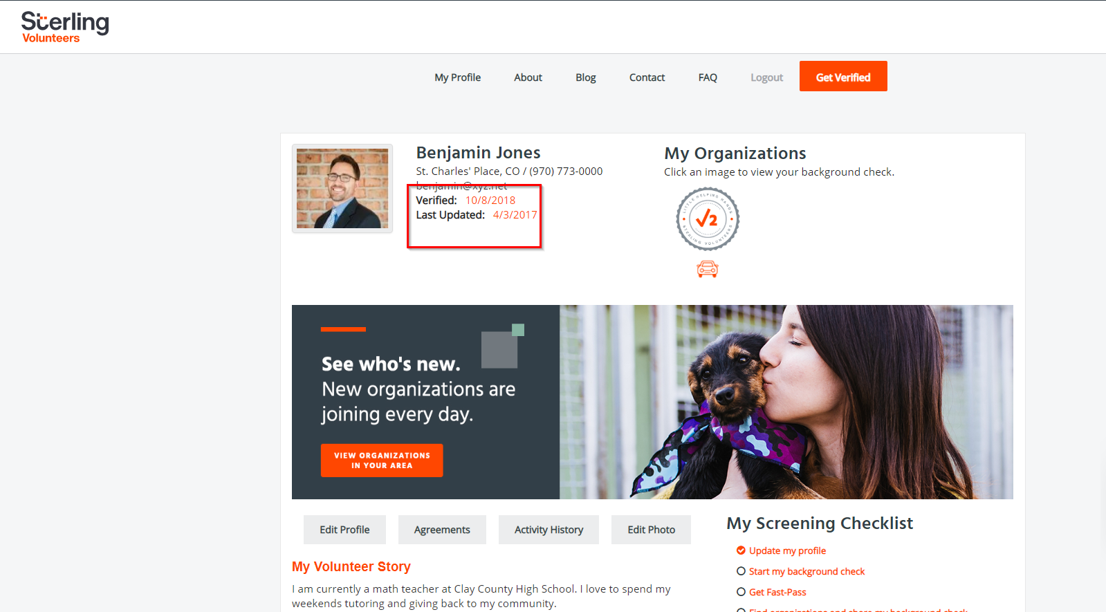
Task: Click the Get Verified button
Action: point(843,76)
